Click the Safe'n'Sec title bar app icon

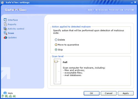point(2,2)
